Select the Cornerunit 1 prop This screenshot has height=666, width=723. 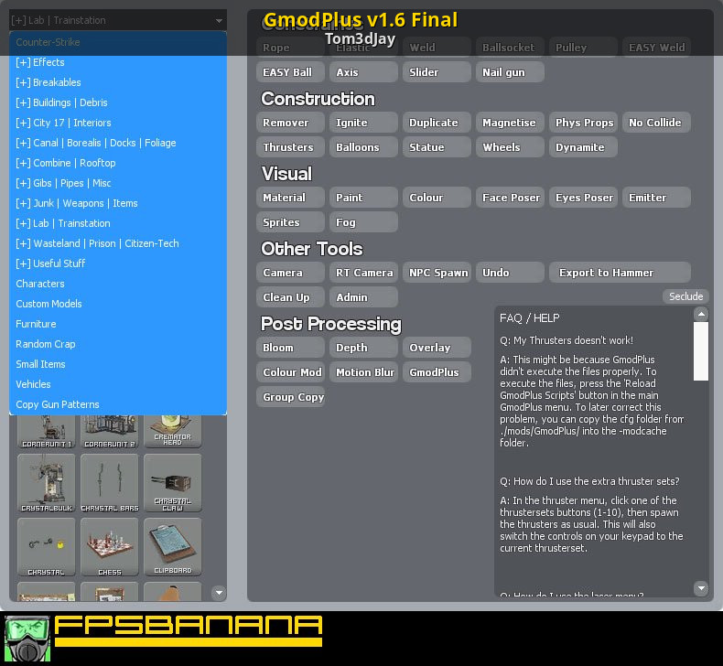tap(47, 430)
